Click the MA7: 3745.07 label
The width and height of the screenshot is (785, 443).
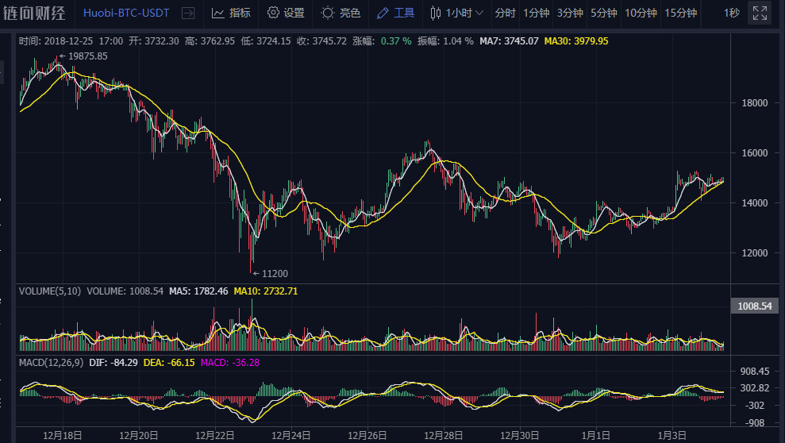coord(509,41)
